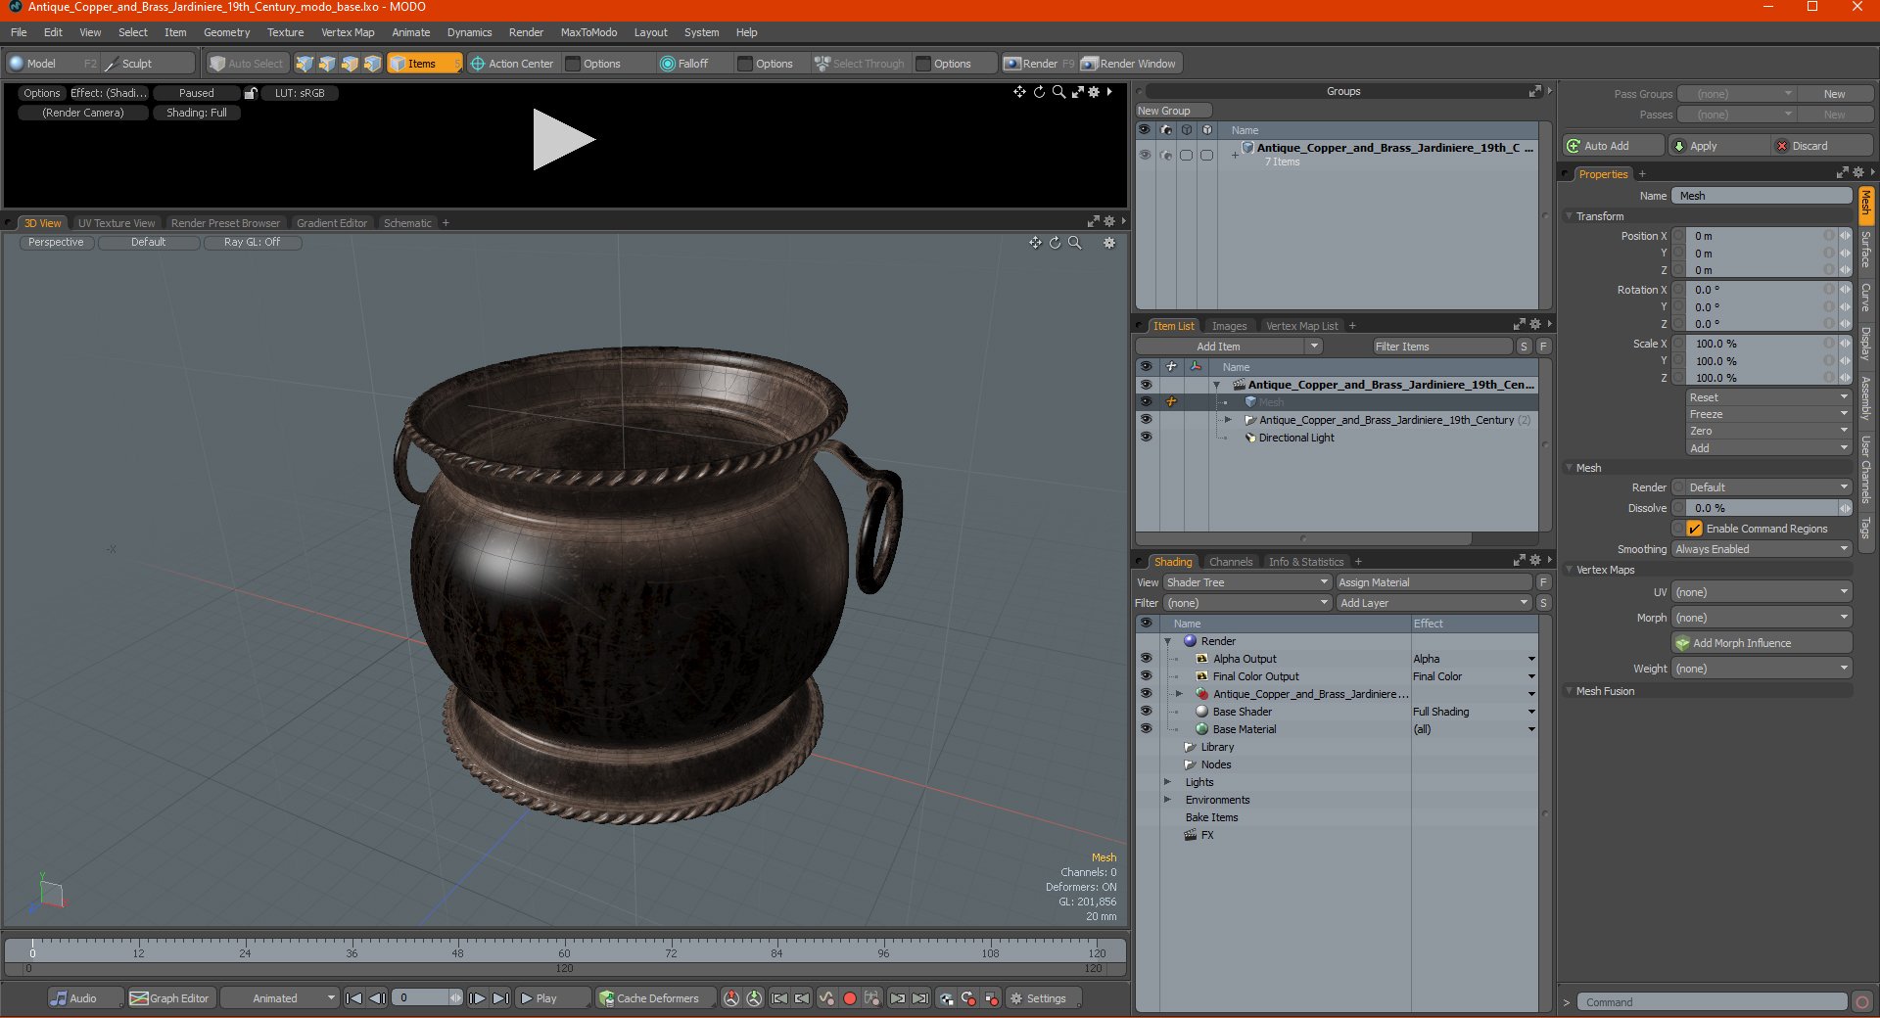Open the Render Window
Viewport: 1880px width, 1018px height.
click(1129, 64)
